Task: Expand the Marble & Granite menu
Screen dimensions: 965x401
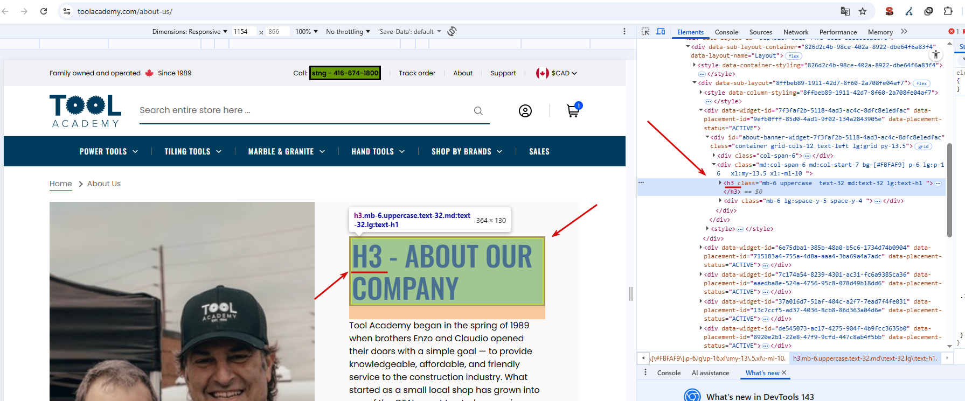Action: (287, 152)
